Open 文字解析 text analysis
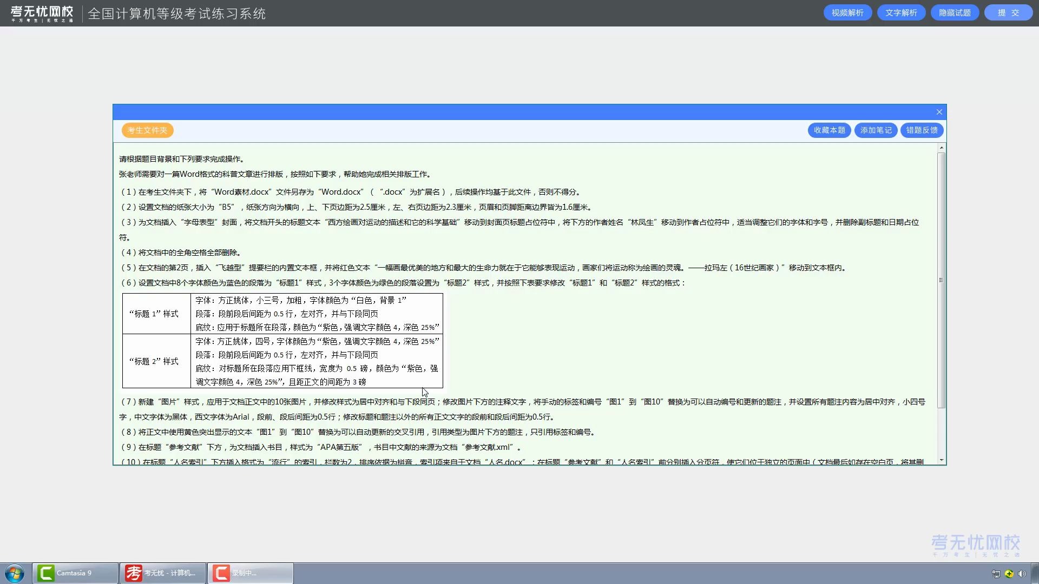 [x=902, y=12]
